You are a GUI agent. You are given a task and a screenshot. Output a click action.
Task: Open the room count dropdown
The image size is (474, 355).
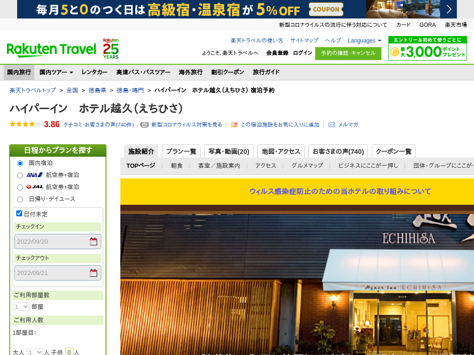tap(21, 306)
